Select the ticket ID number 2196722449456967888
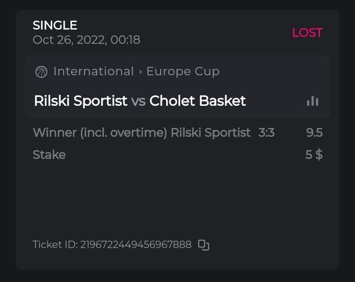 coord(136,245)
